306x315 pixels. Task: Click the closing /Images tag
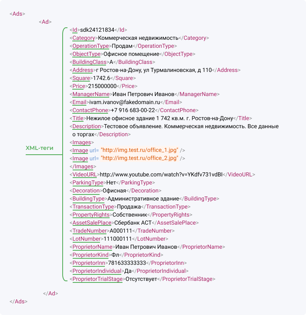(83, 166)
